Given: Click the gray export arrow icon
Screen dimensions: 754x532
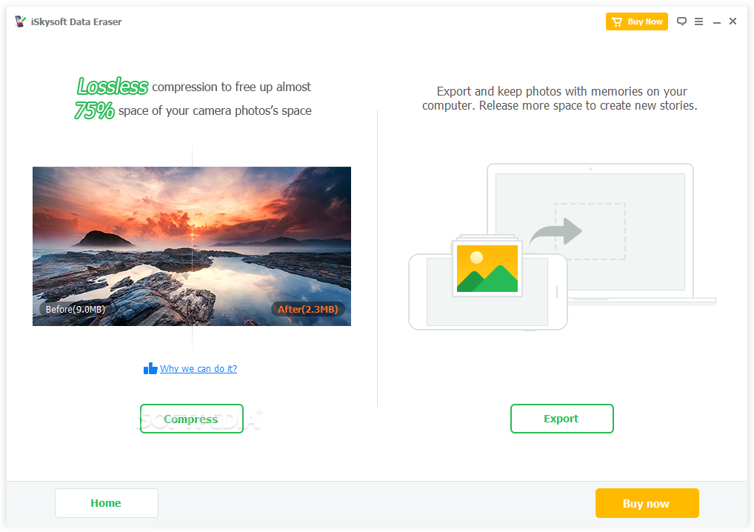Looking at the screenshot, I should point(556,232).
